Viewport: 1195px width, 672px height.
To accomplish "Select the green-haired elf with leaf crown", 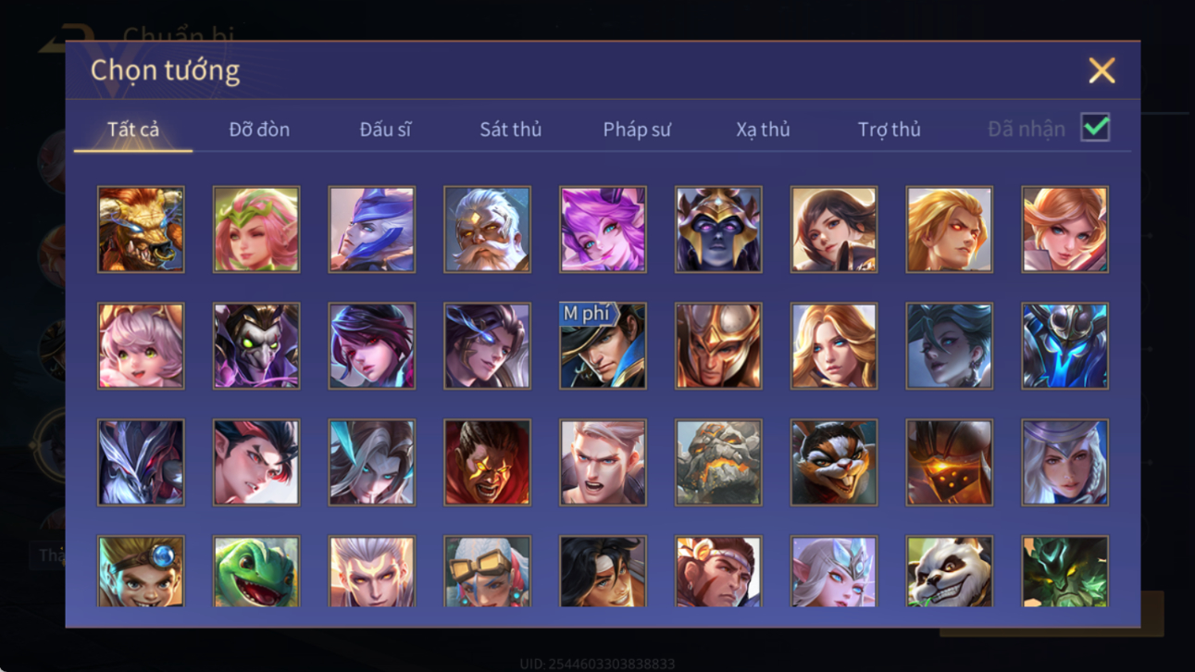I will 256,230.
